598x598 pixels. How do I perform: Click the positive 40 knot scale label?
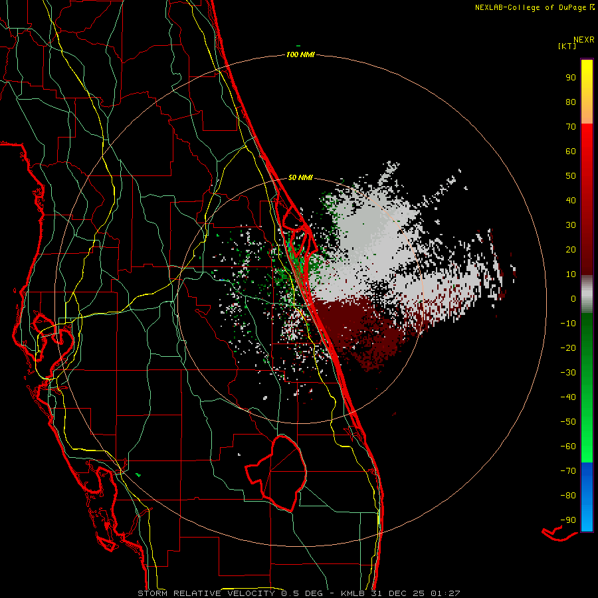571,200
